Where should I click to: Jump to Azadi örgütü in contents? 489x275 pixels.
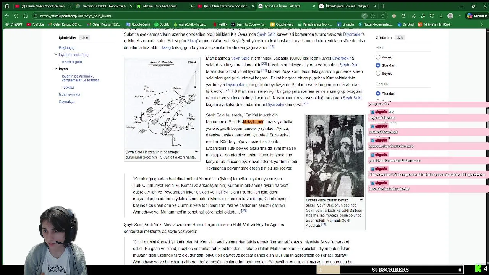coord(72,62)
